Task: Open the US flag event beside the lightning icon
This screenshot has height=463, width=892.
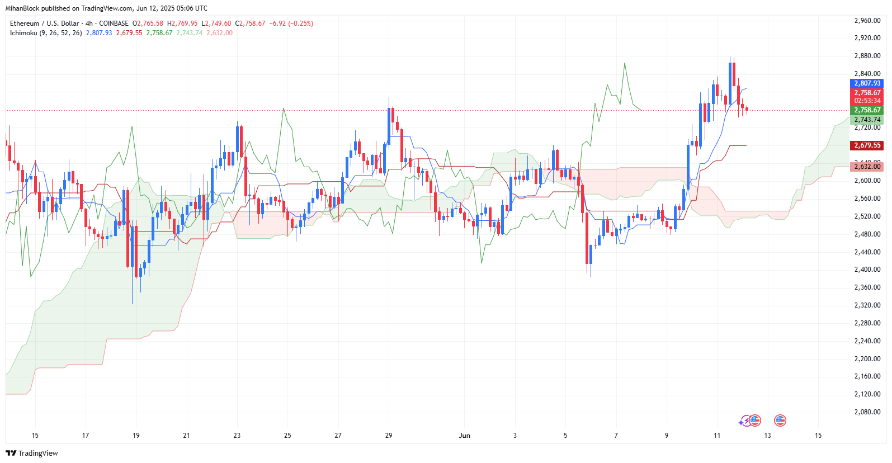Action: [755, 420]
